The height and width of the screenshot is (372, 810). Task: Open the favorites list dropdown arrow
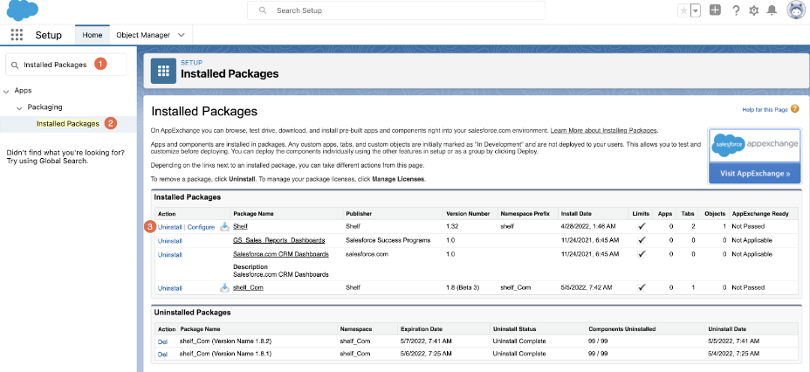[696, 10]
